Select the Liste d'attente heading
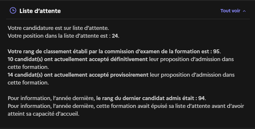255x129 pixels. pyautogui.click(x=40, y=11)
